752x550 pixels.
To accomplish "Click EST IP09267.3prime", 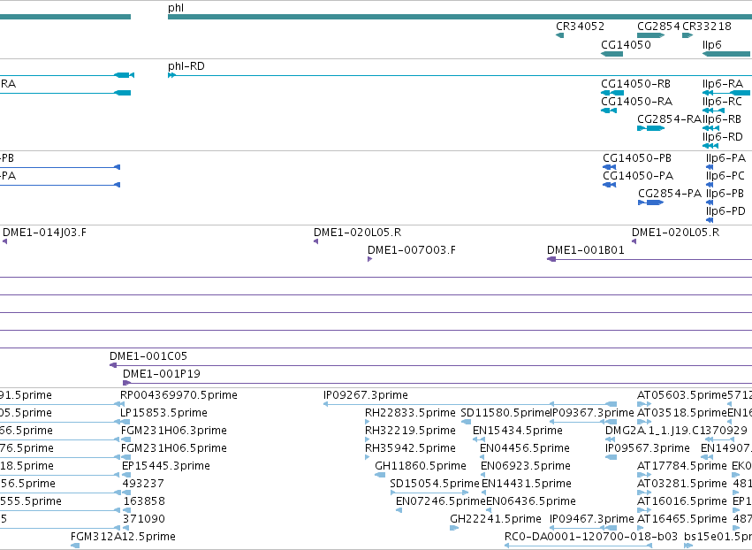I will (x=366, y=395).
